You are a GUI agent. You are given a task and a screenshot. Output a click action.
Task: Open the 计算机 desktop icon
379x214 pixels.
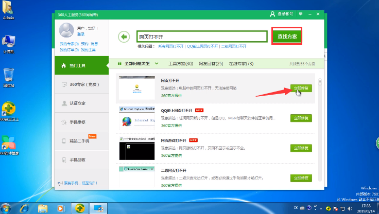click(x=8, y=44)
